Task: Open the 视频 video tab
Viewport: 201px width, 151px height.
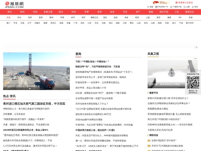Action: [151, 12]
